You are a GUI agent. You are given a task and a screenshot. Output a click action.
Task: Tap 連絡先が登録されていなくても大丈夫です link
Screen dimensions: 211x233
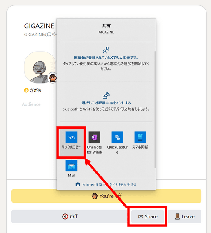106,58
